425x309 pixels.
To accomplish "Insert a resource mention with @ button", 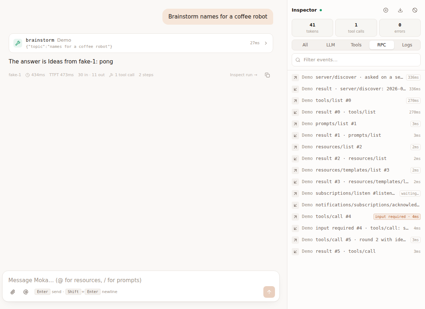I will click(26, 292).
